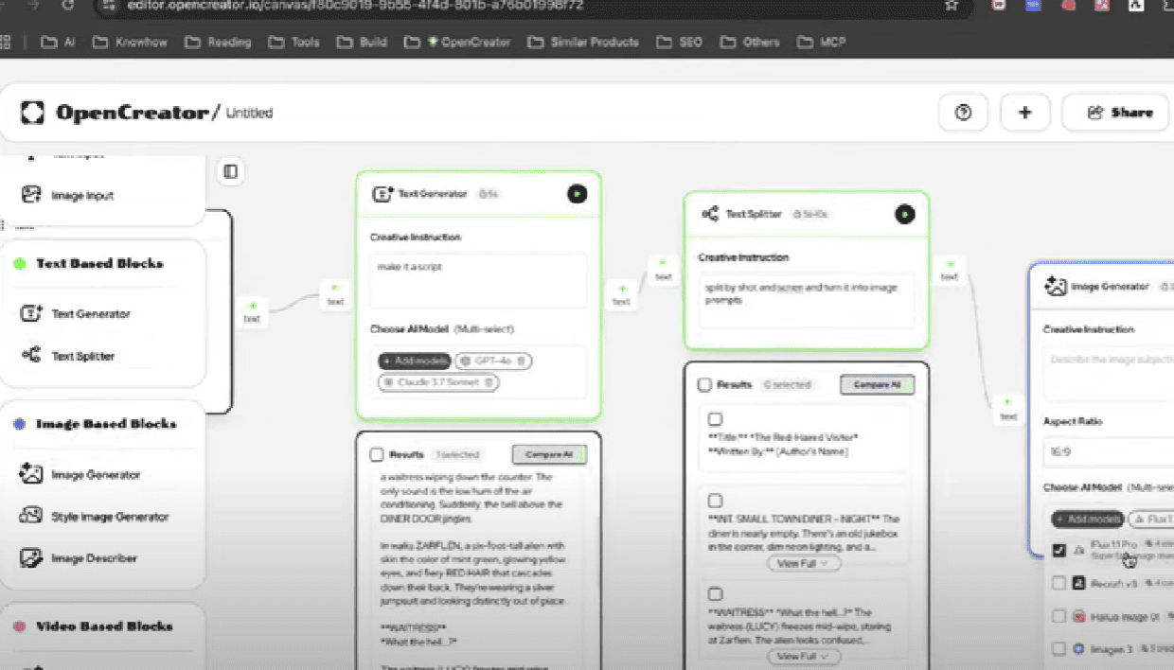Delete the Claude 3.7 Sonnet model chip
The image size is (1174, 670).
click(489, 382)
